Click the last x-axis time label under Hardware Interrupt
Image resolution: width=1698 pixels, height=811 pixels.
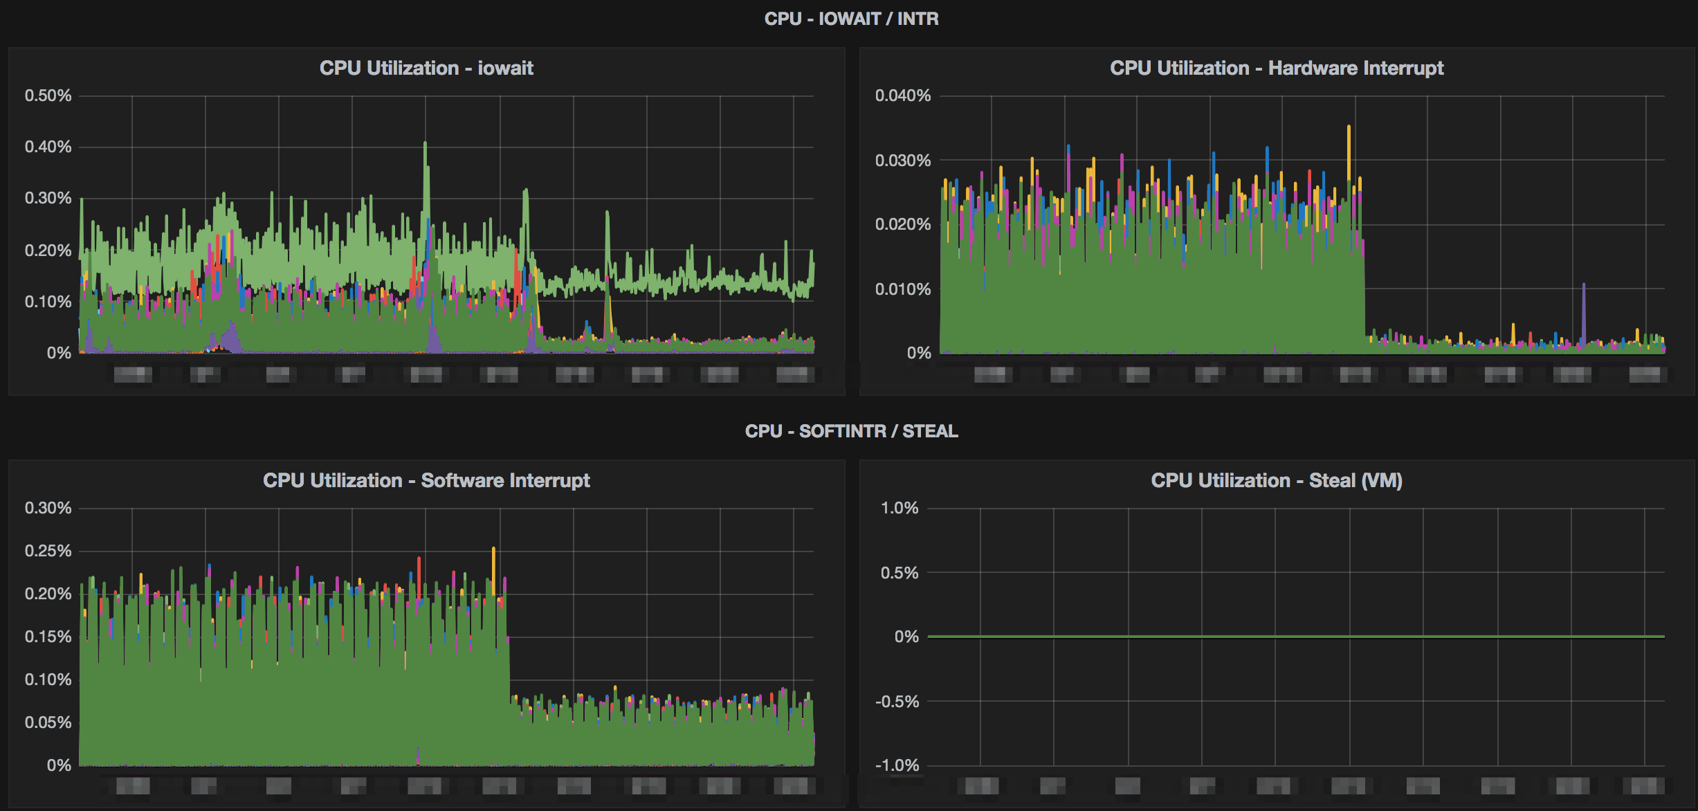coord(1645,374)
